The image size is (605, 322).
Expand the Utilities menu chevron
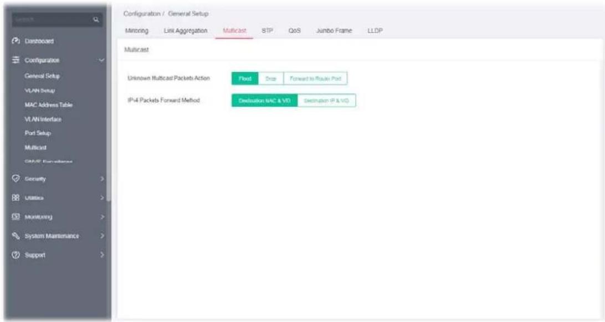point(102,198)
